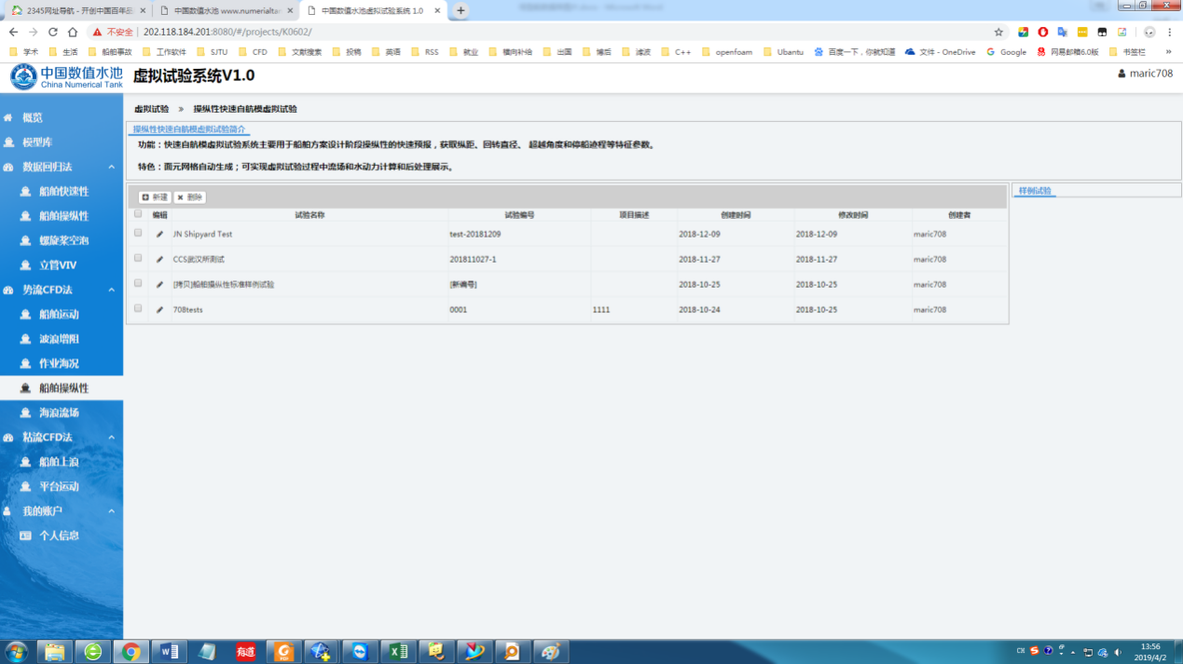Viewport: 1183px width, 664px height.
Task: Click the 新建 button
Action: [155, 197]
